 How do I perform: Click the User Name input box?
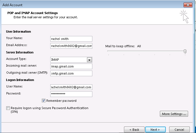click(71, 87)
